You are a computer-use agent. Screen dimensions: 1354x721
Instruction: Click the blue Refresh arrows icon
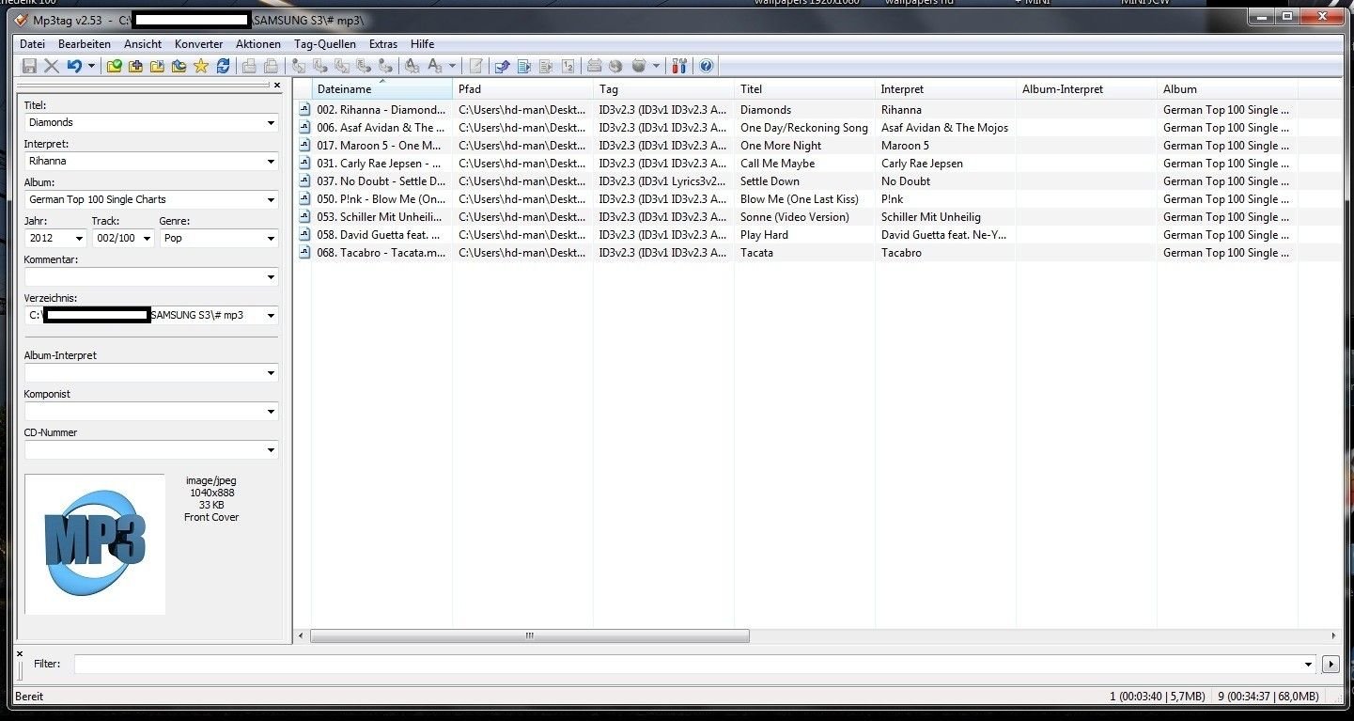tap(223, 66)
